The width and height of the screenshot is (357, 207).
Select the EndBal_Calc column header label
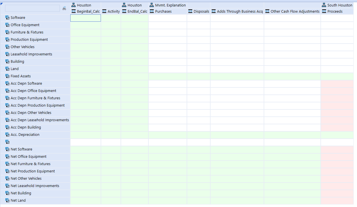(137, 12)
